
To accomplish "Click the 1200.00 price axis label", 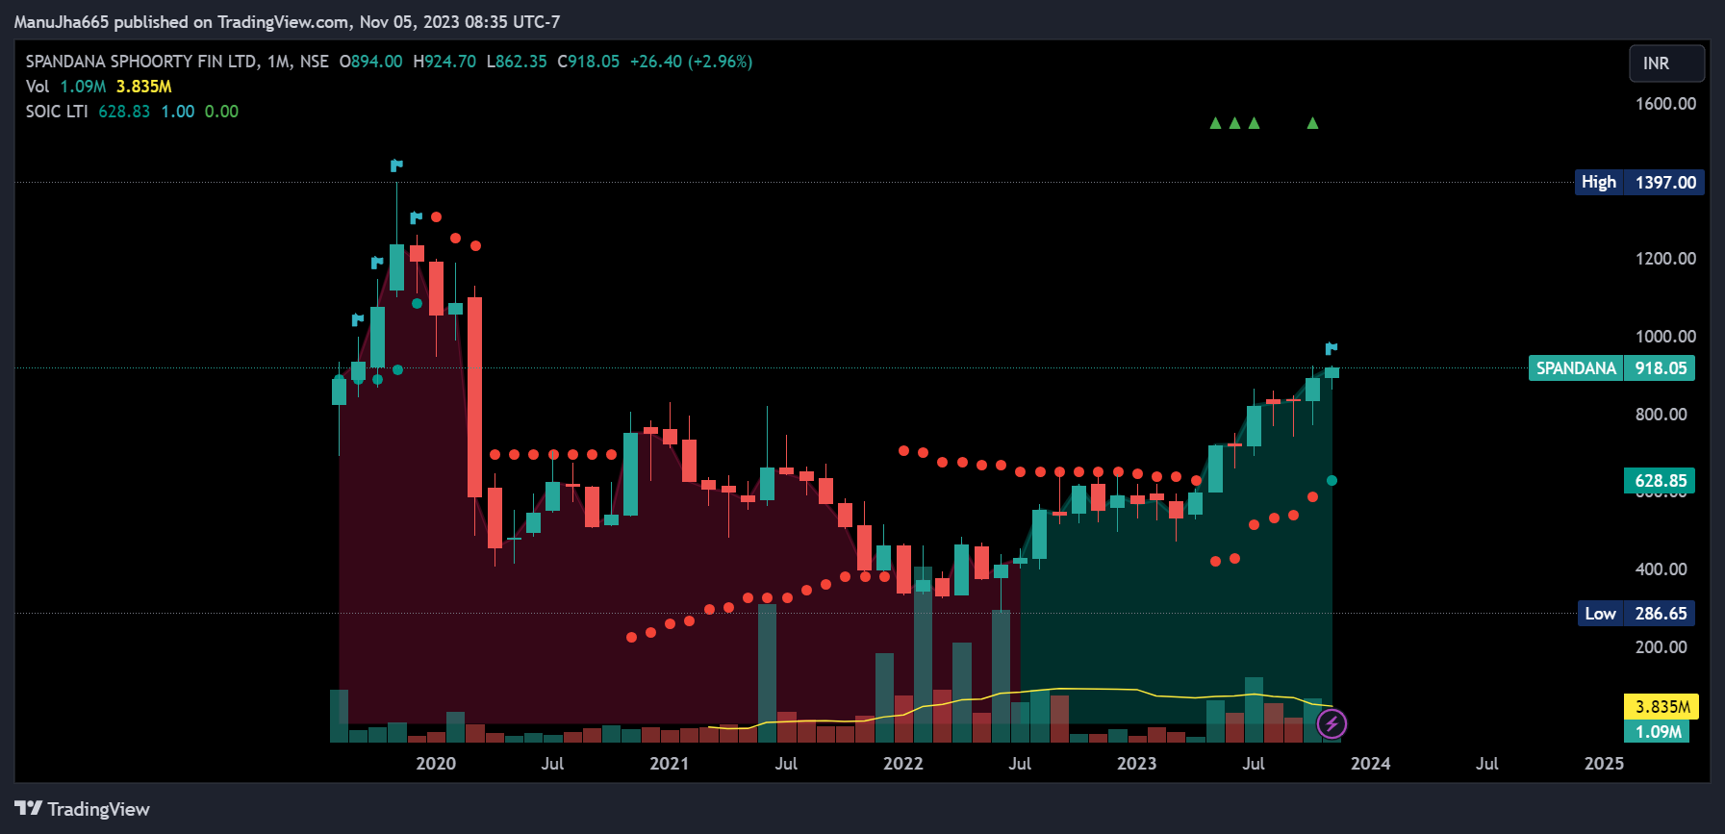I will point(1666,259).
